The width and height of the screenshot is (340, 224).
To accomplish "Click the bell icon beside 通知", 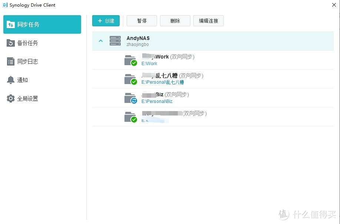I will click(x=11, y=80).
